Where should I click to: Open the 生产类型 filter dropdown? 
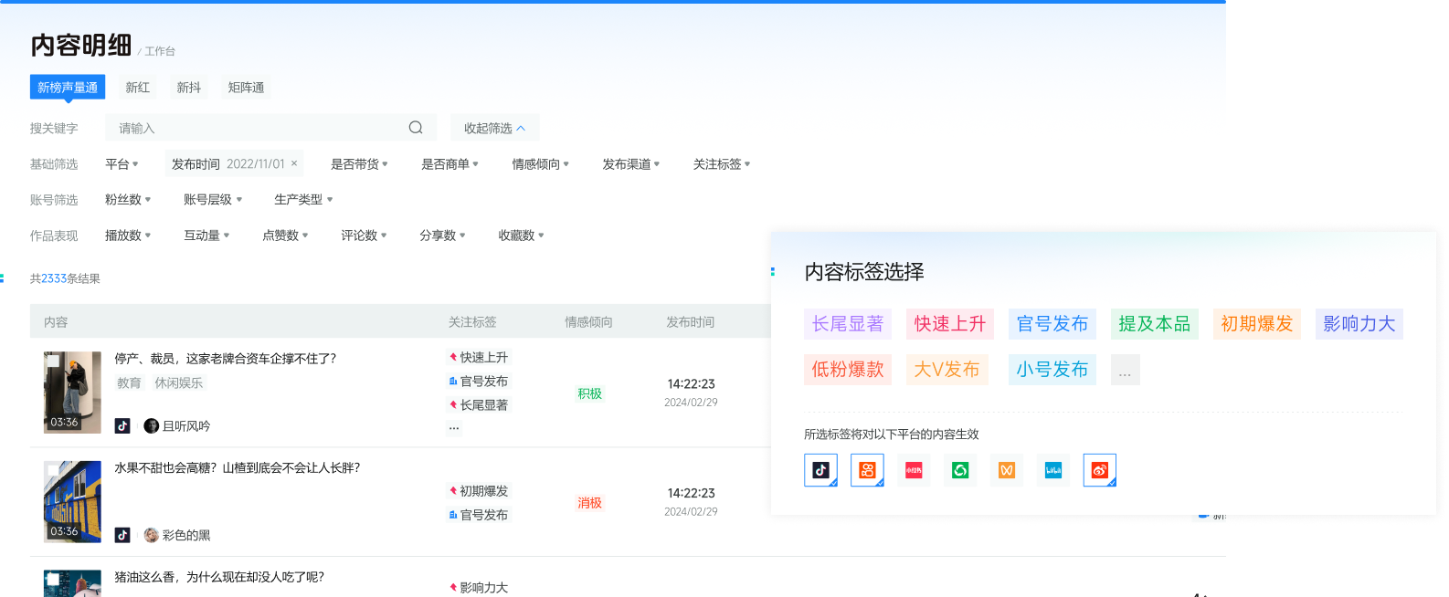[303, 199]
